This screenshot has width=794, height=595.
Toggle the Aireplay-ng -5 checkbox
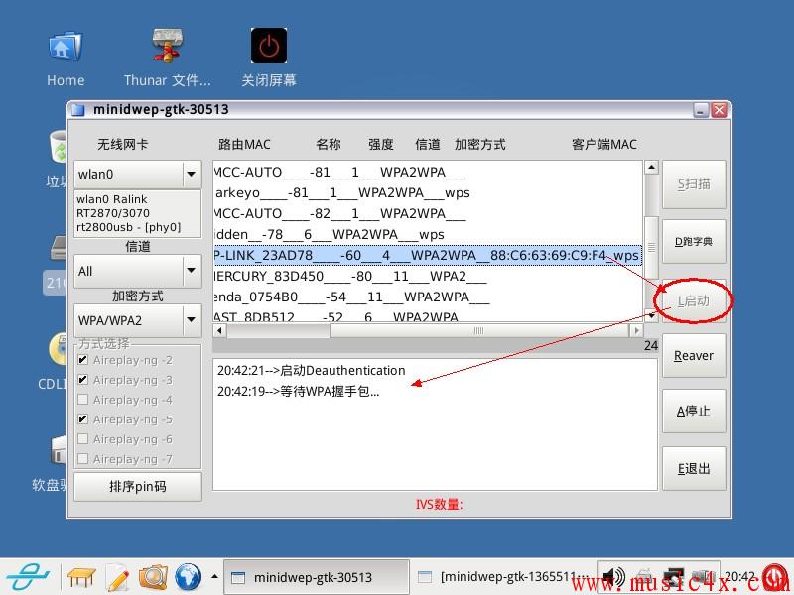[83, 418]
